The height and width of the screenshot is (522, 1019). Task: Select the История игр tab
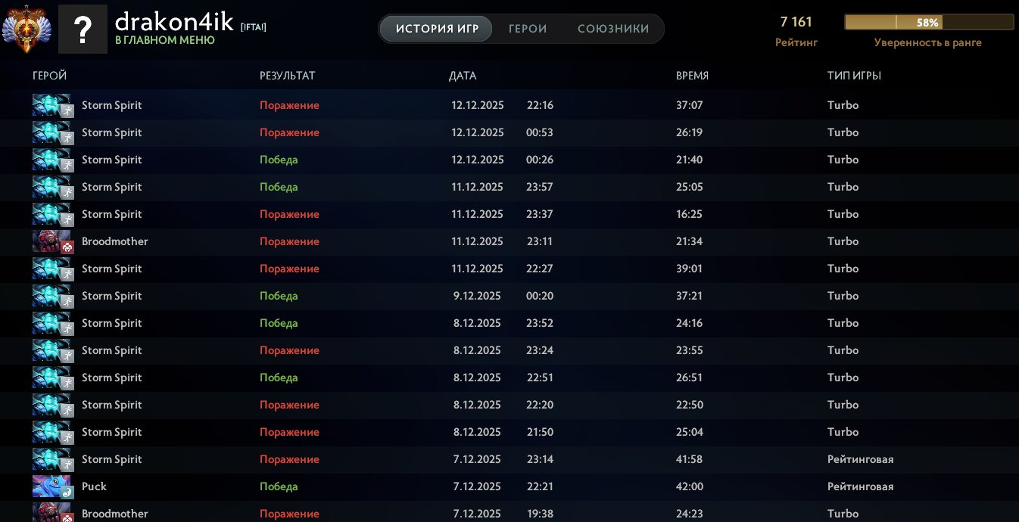click(435, 29)
